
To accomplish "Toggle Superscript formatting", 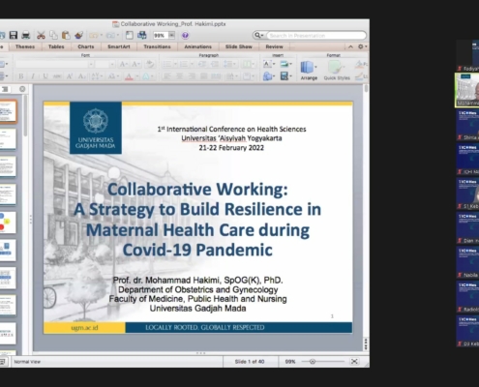I will point(70,76).
